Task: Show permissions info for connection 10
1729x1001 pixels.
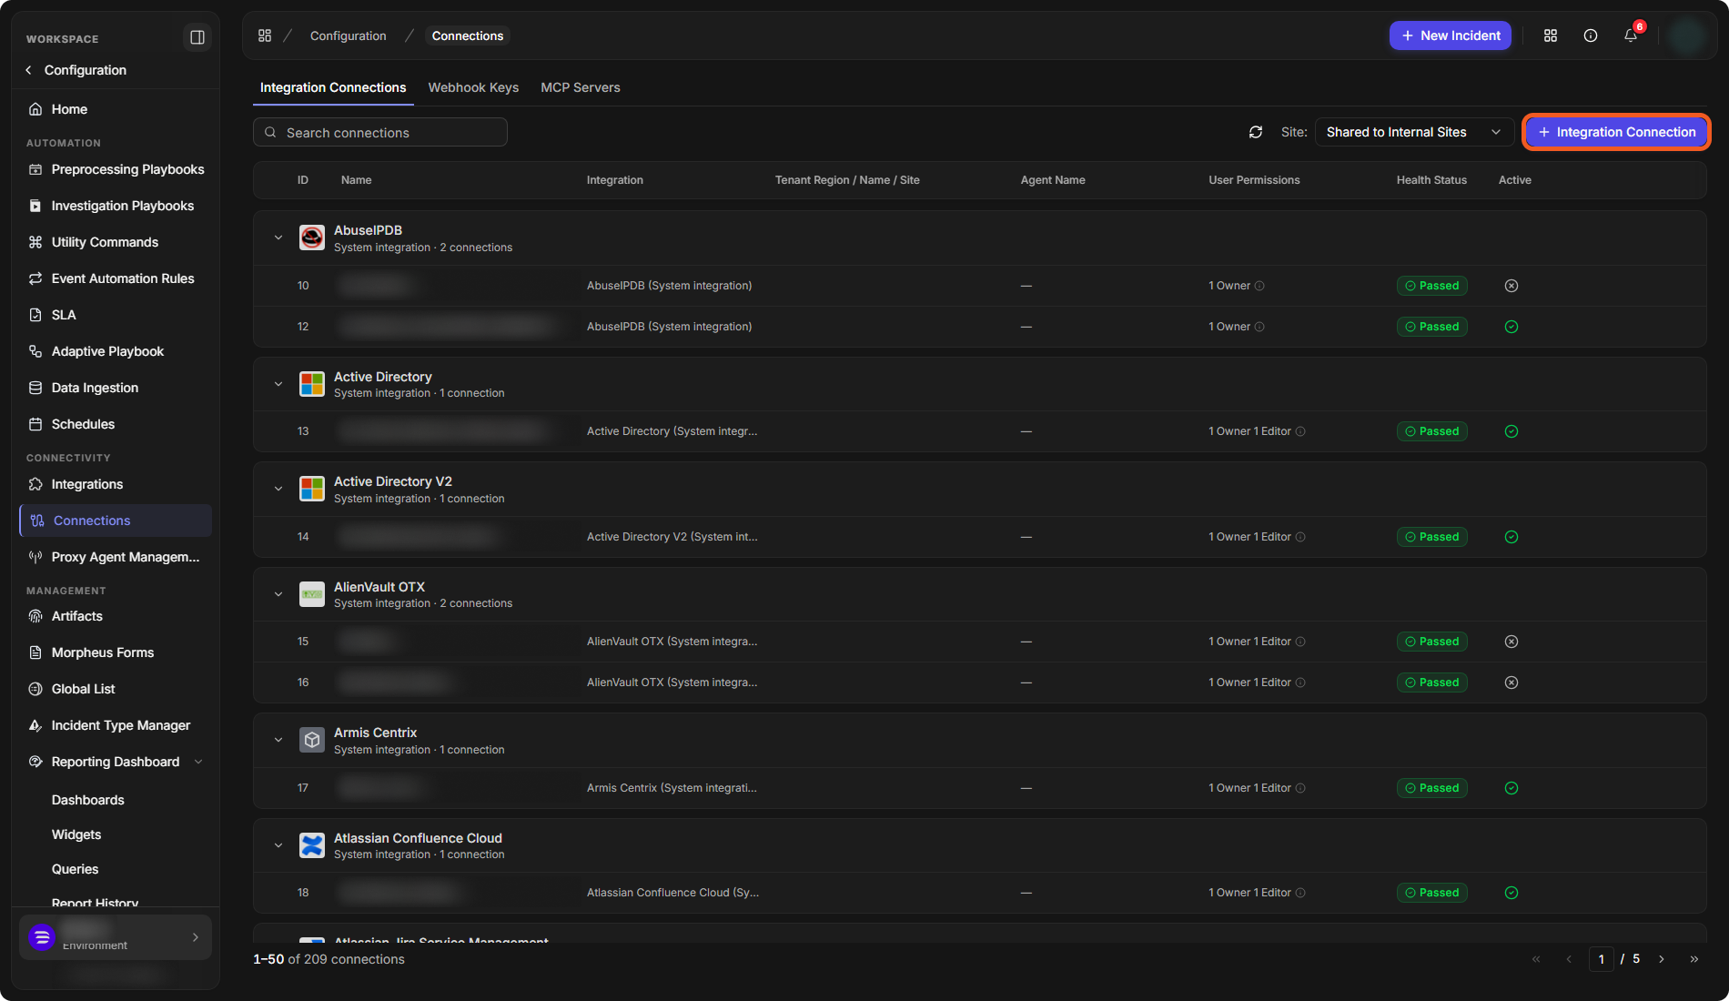Action: coord(1259,286)
